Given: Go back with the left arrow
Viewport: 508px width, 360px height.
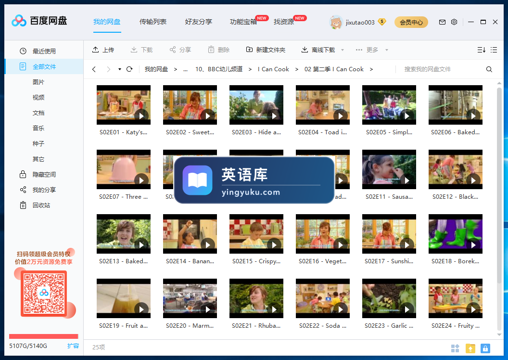Looking at the screenshot, I should [94, 69].
